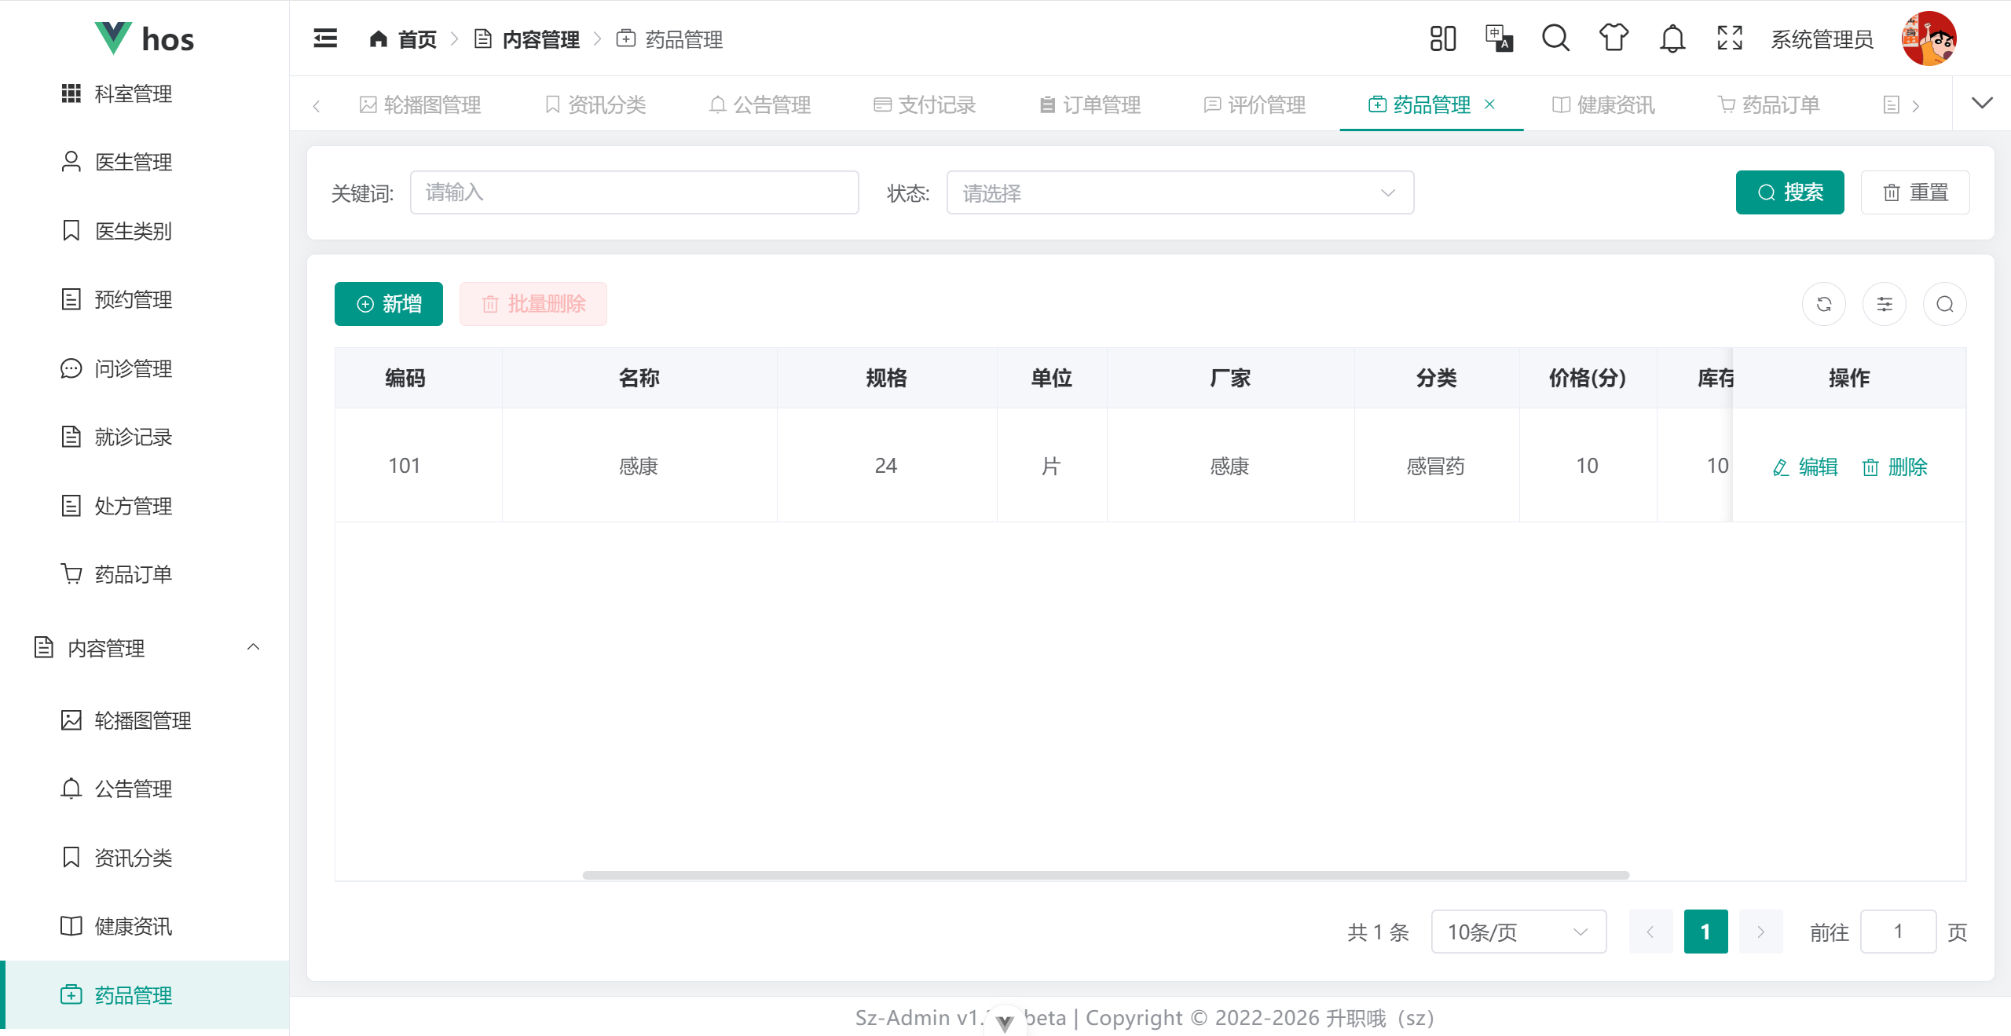The height and width of the screenshot is (1036, 2011).
Task: Open the column settings icon
Action: [1885, 304]
